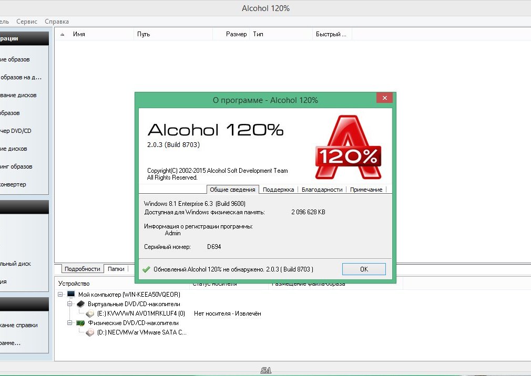Click the registered user name Admin
This screenshot has width=531, height=376.
pyautogui.click(x=173, y=233)
